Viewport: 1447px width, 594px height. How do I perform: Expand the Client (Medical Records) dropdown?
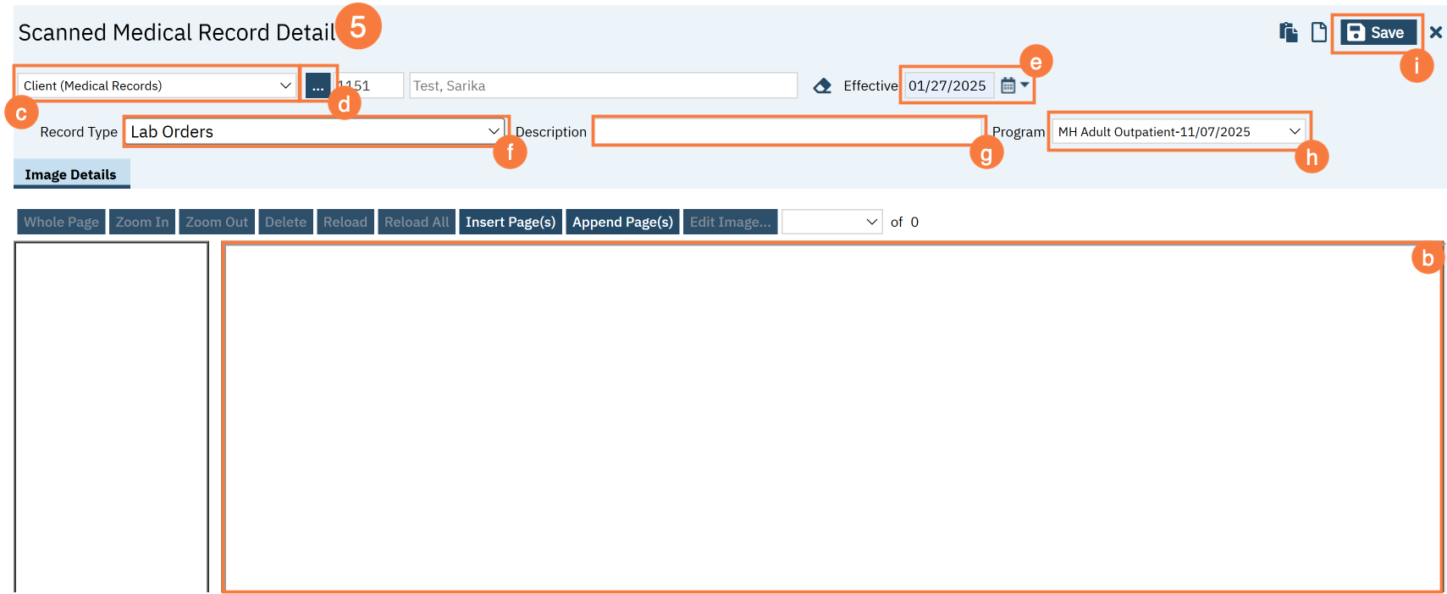[157, 85]
